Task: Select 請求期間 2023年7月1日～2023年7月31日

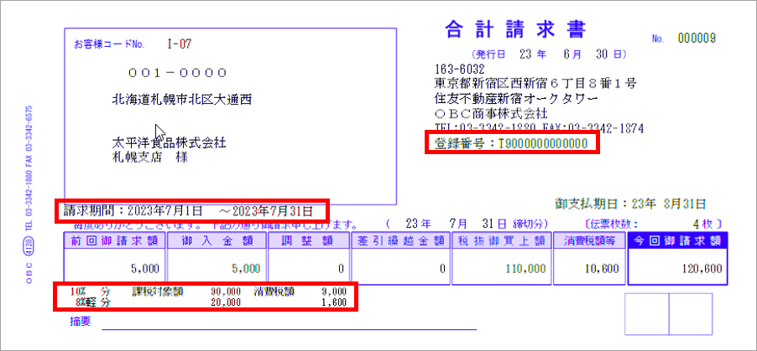Action: 189,211
